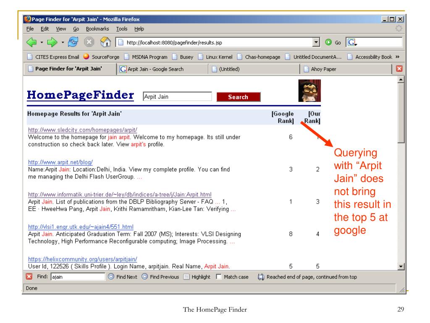
Task: Stop loading with the Stop icon
Action: click(89, 42)
